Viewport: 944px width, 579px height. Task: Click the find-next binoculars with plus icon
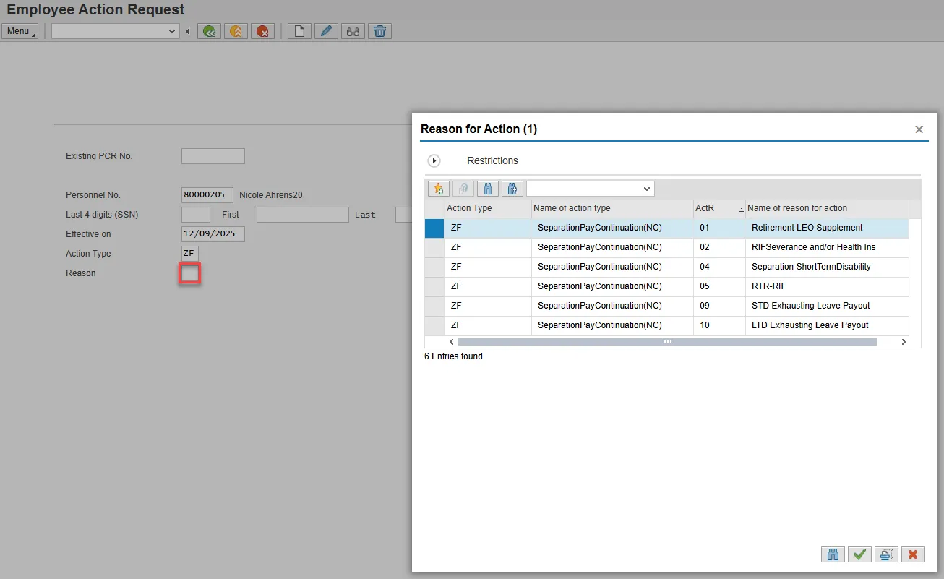(x=512, y=189)
